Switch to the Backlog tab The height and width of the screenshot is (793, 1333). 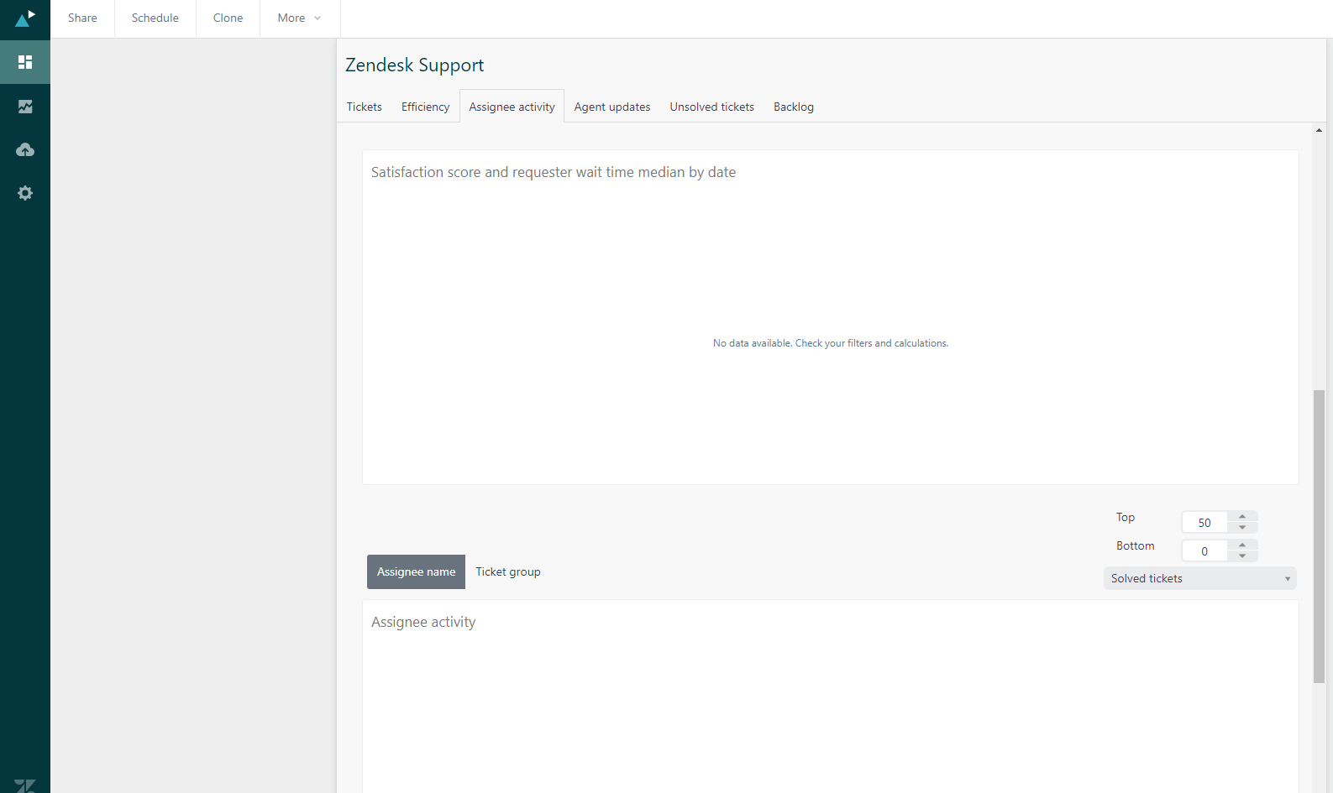point(794,107)
